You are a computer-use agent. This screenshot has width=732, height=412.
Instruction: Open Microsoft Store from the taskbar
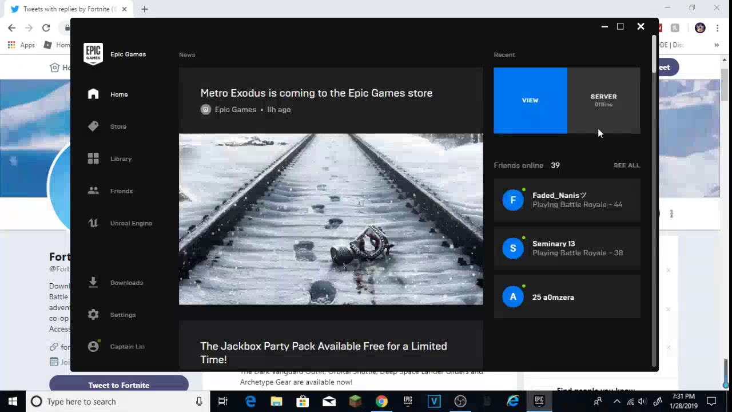point(303,402)
